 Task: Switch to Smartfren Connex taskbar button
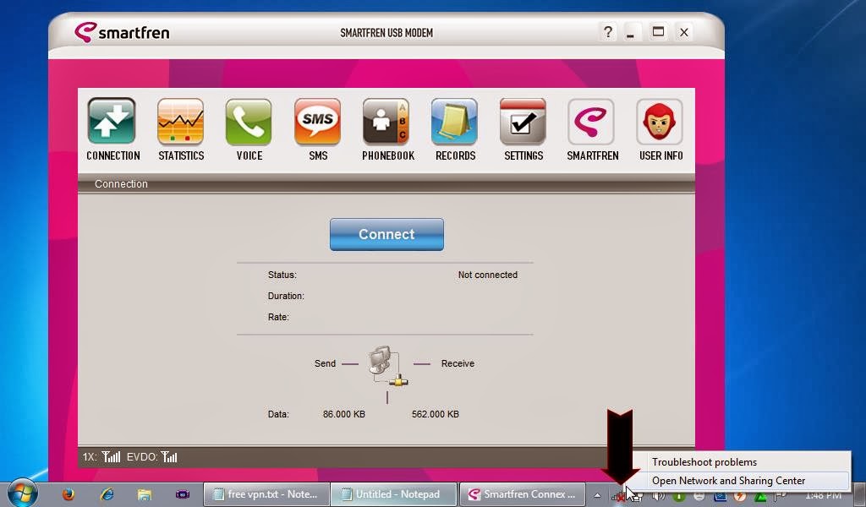[523, 494]
